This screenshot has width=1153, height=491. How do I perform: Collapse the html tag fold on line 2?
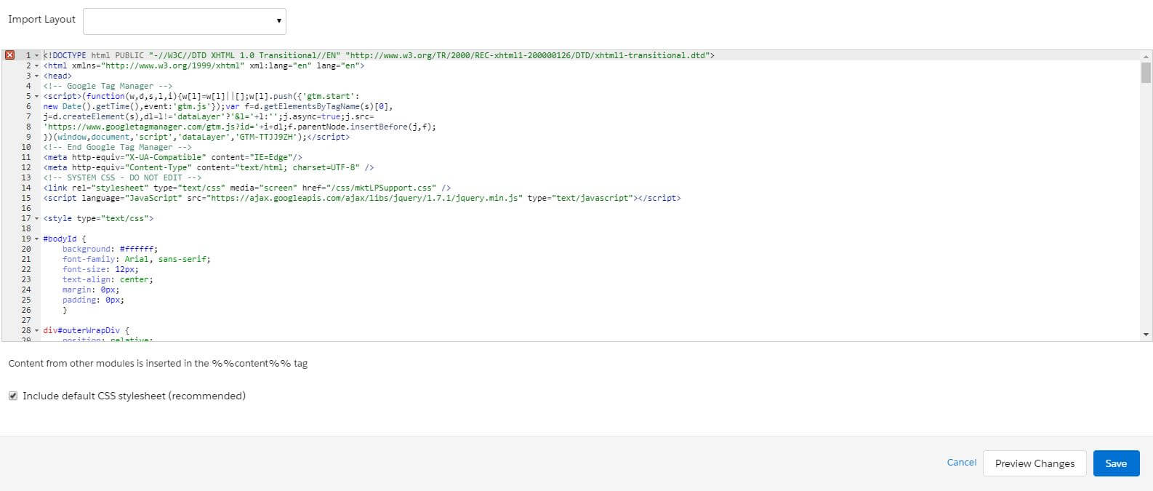click(37, 65)
